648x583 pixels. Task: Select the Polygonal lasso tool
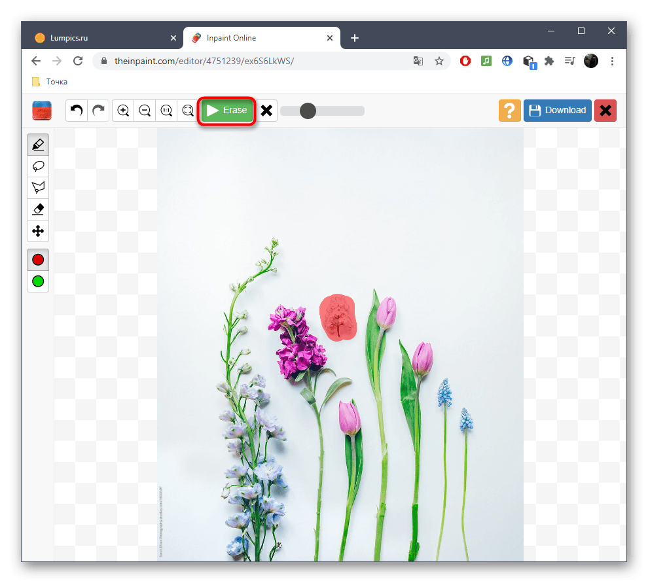[38, 188]
